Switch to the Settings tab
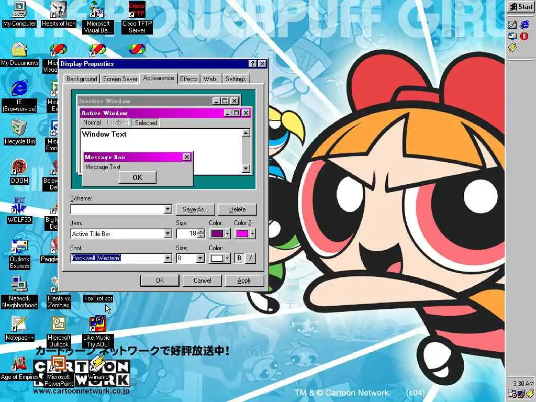 click(236, 79)
